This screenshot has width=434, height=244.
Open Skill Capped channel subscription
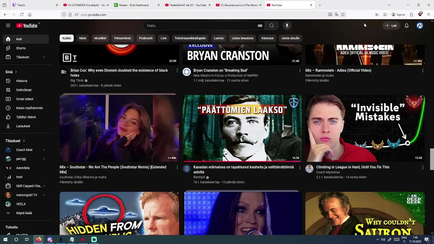(x=26, y=186)
